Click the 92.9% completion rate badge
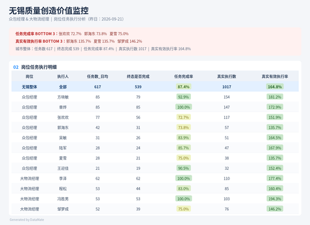The image size is (310, 225). coord(184,97)
